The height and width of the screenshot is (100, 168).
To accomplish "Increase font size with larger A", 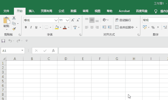I will 73,20.
